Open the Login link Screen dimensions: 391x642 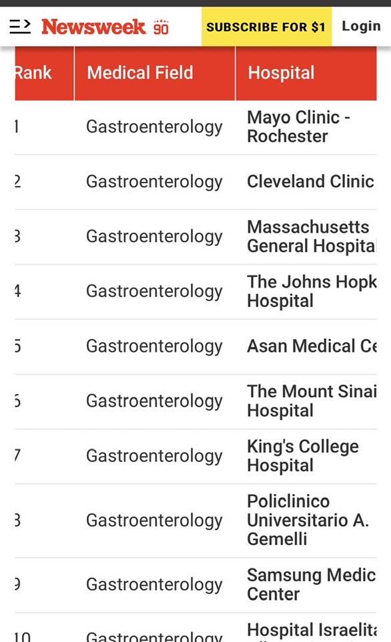pyautogui.click(x=361, y=26)
